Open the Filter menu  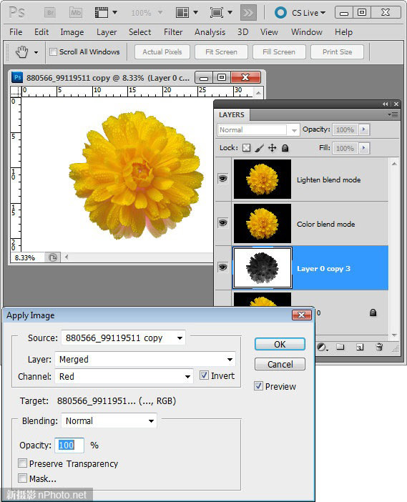[x=173, y=32]
